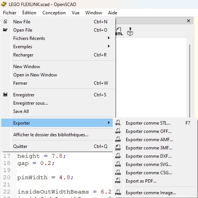Open the Vue menu
Screen dimensions: 198x198
click(x=76, y=13)
